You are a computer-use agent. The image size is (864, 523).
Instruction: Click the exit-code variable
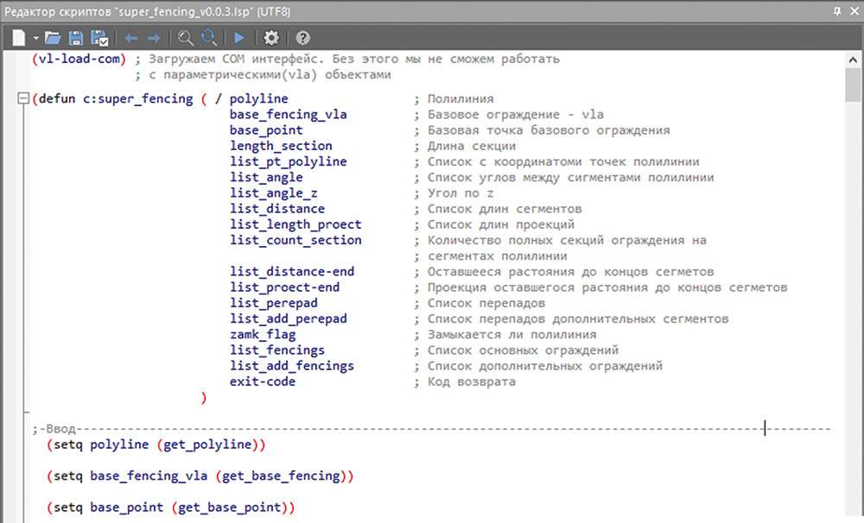tap(263, 381)
